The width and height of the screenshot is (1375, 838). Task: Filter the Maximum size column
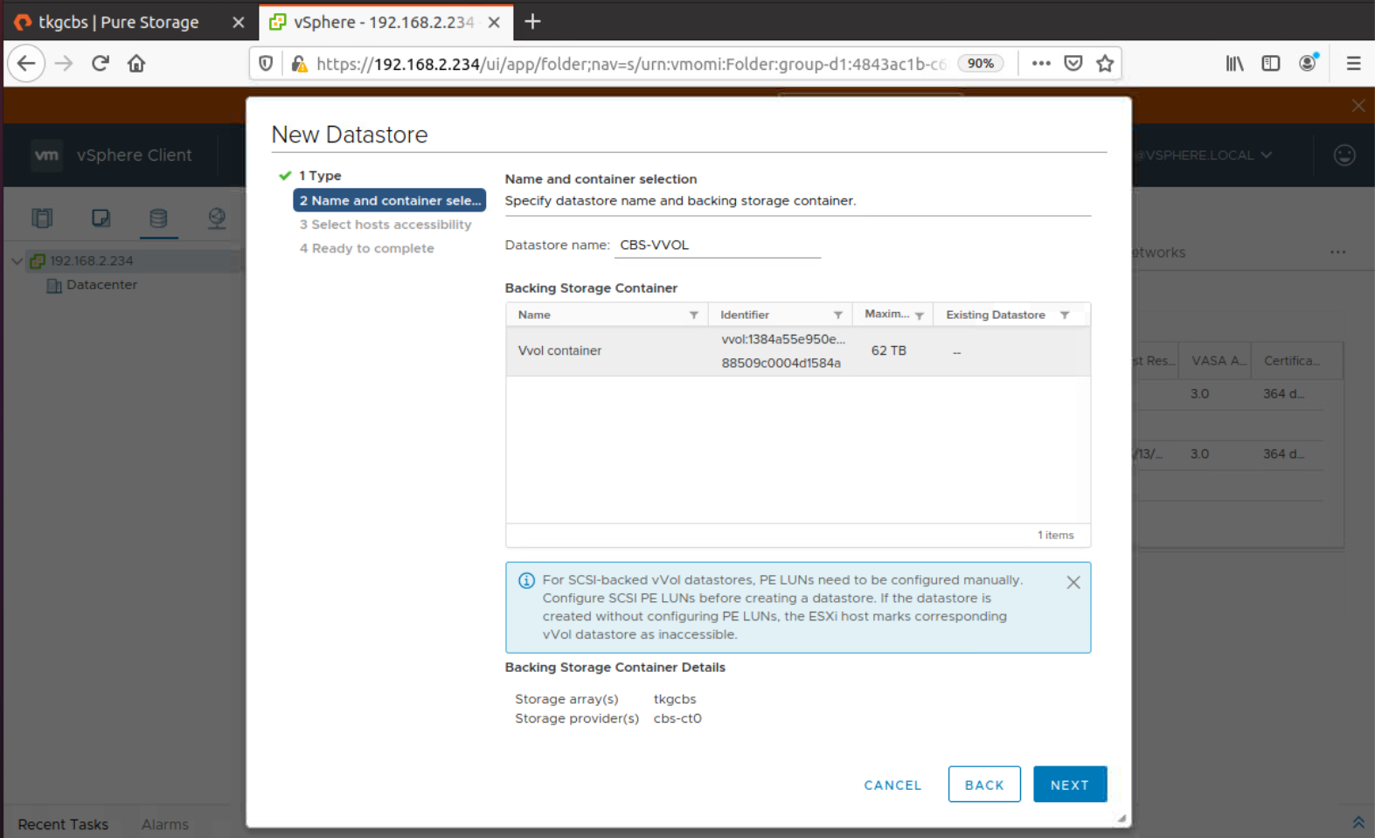pyautogui.click(x=920, y=315)
